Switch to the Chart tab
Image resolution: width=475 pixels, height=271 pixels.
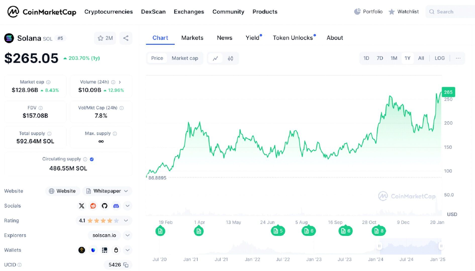click(160, 38)
